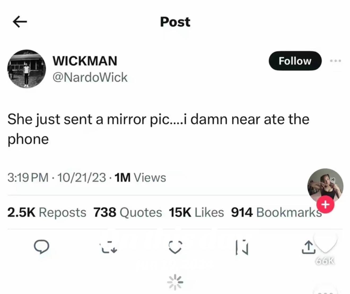Bookmark the post with the bookmark icon
The image size is (350, 294).
click(x=242, y=247)
